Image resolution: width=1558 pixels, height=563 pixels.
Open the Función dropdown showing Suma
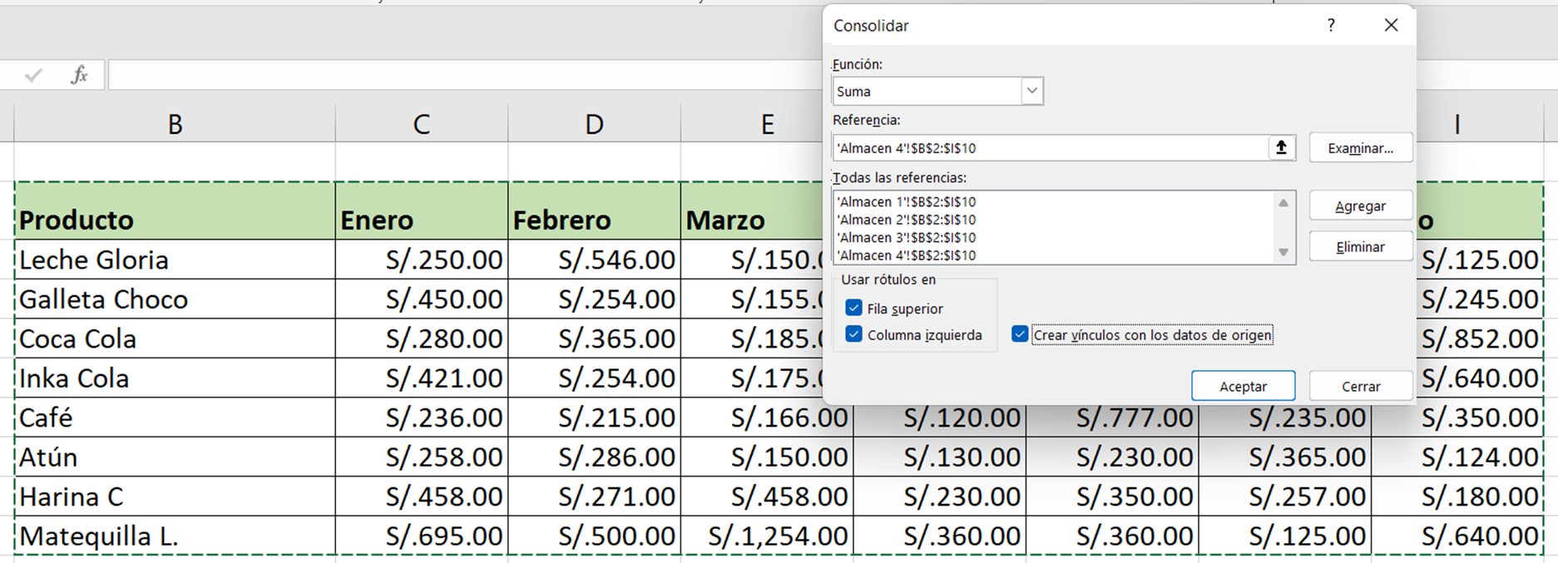(x=1031, y=91)
